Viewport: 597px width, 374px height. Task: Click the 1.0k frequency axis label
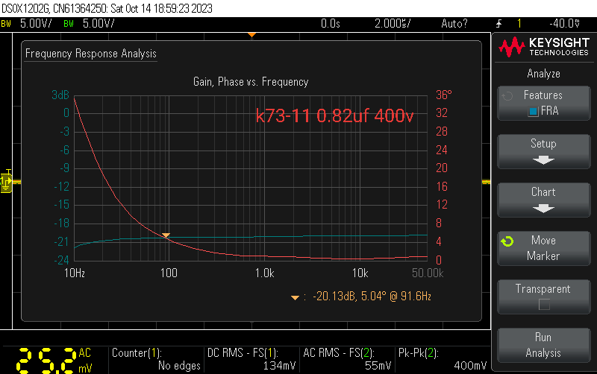(x=265, y=273)
